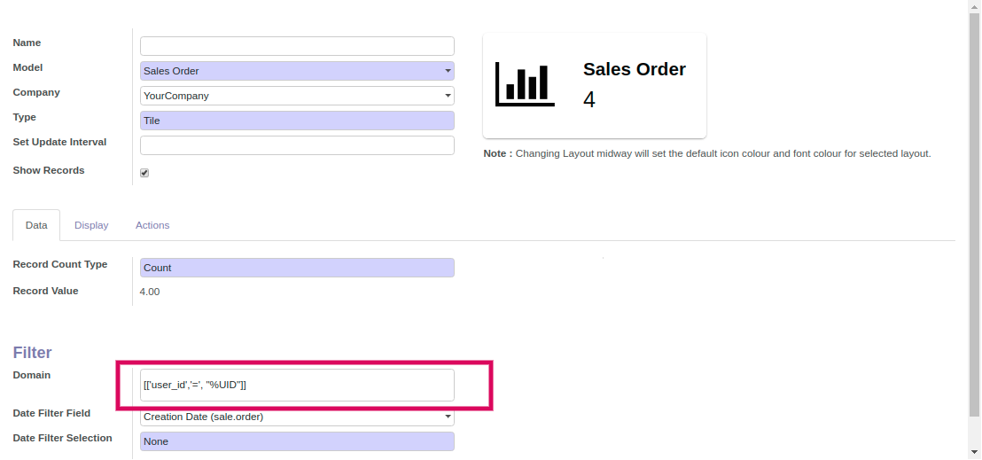Click the bar chart icon in tile preview
This screenshot has height=460, width=982.
point(525,85)
